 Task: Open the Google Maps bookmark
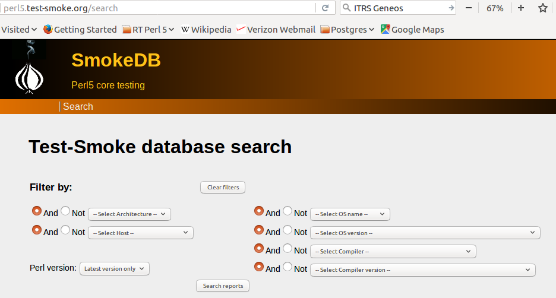[x=412, y=30]
